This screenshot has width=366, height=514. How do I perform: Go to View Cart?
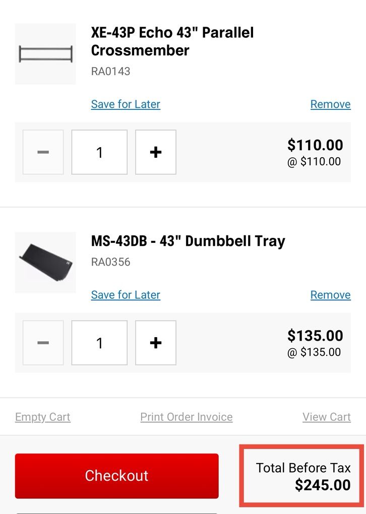(326, 417)
